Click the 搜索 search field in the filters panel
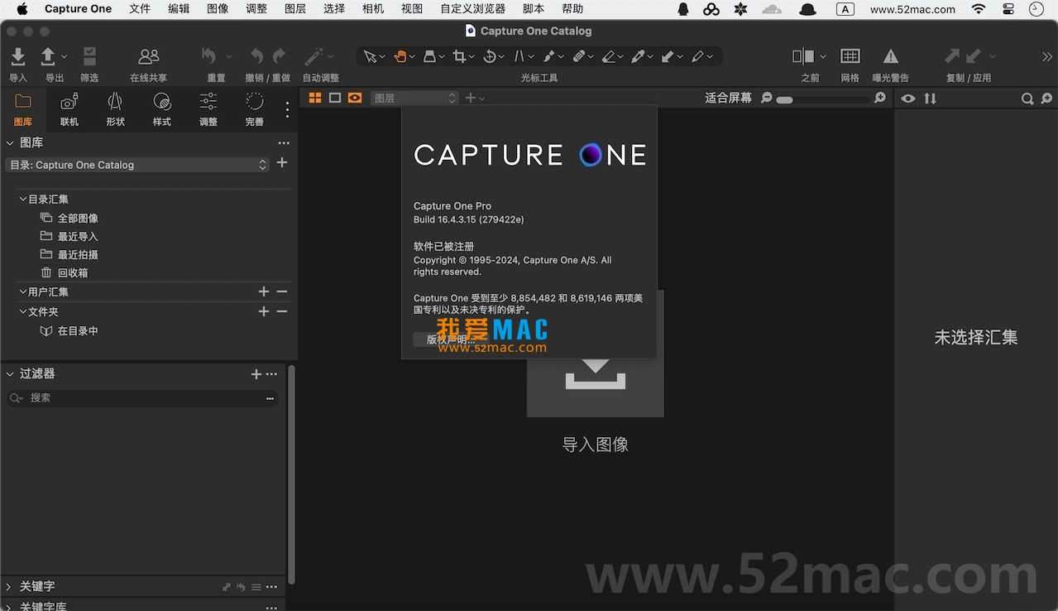Image resolution: width=1058 pixels, height=611 pixels. (x=141, y=399)
